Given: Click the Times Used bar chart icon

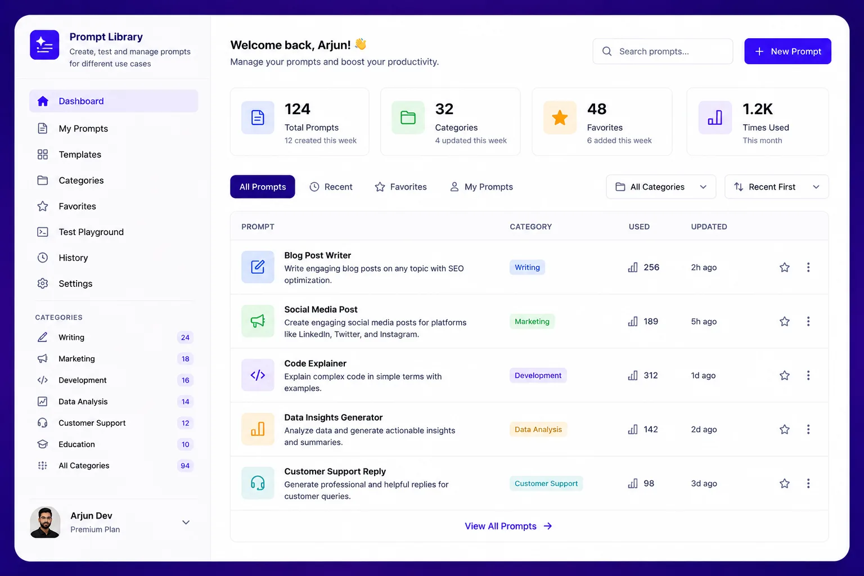Looking at the screenshot, I should click(715, 118).
